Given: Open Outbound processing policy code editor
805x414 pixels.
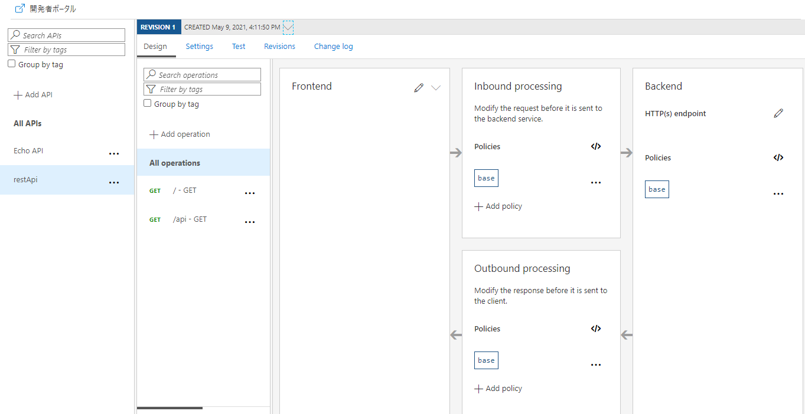Looking at the screenshot, I should 596,328.
